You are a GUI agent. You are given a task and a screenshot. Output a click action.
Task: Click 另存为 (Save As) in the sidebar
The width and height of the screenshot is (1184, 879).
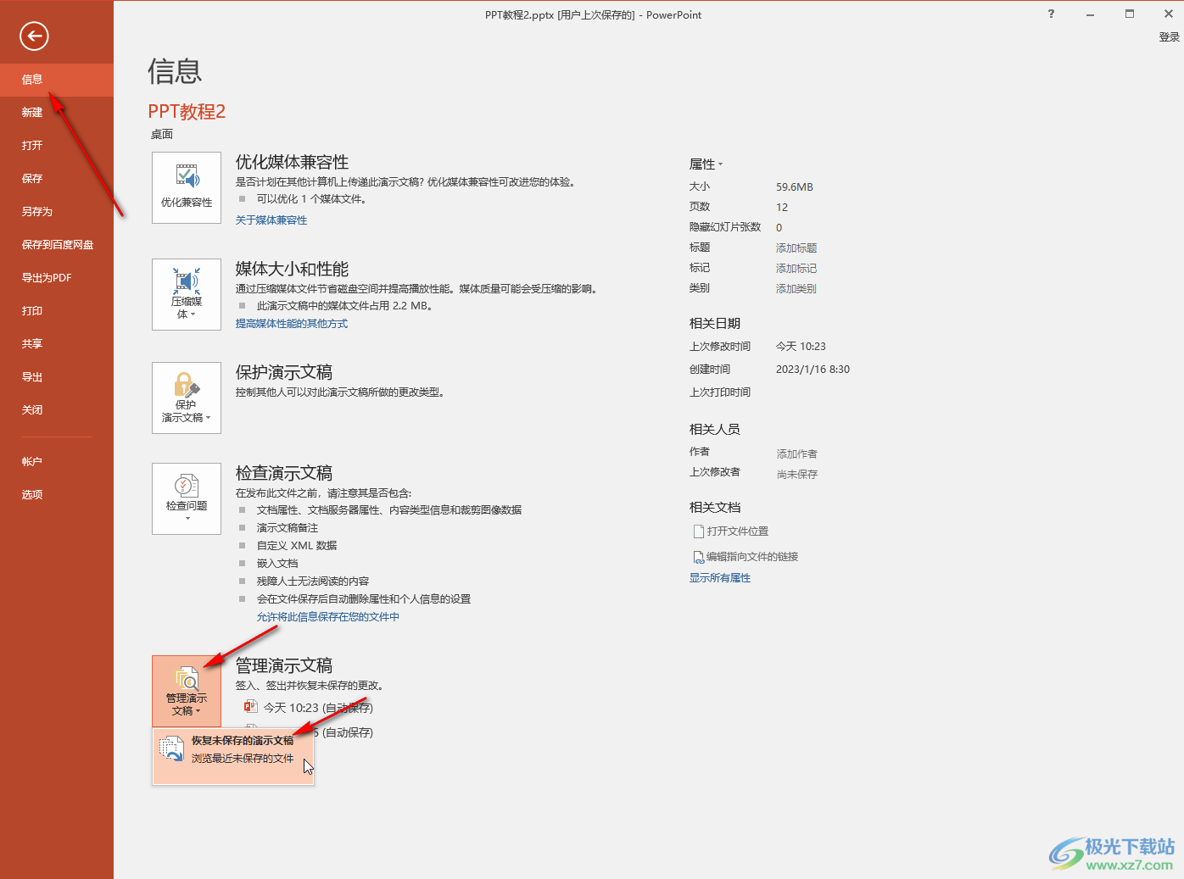click(57, 212)
